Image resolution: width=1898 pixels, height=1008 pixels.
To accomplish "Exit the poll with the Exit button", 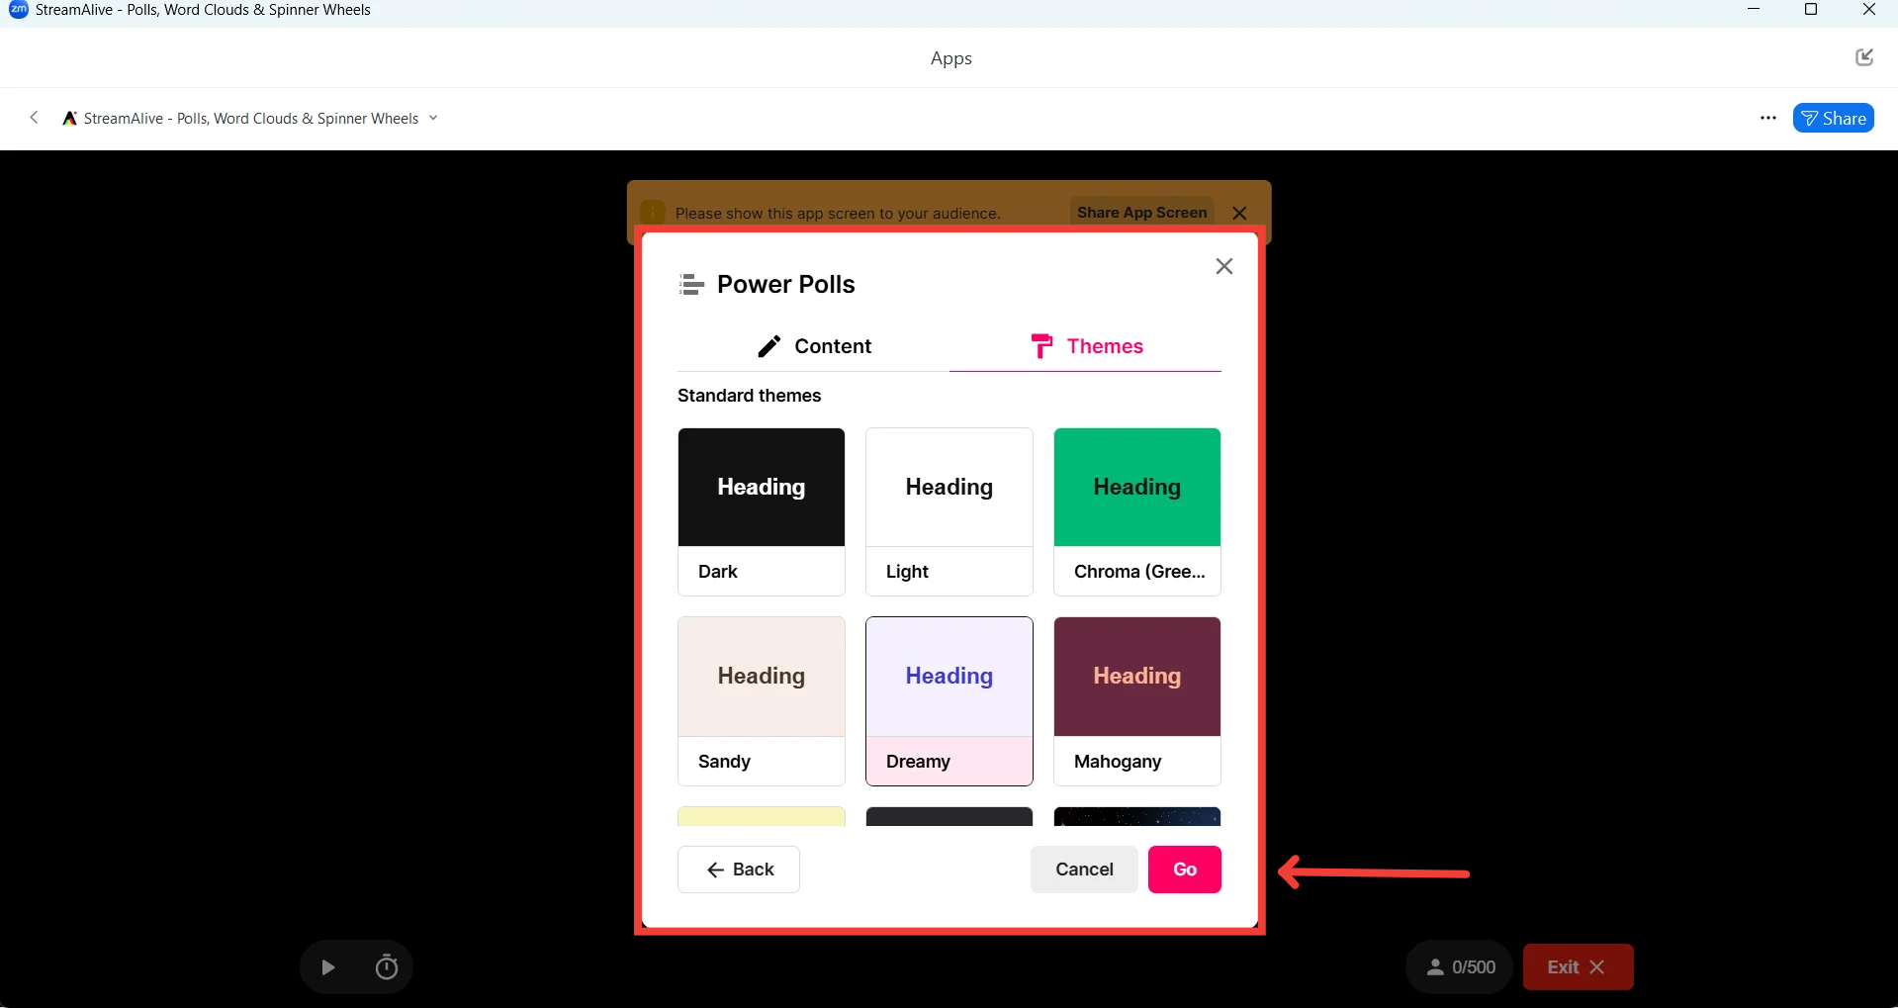I will click(1578, 967).
